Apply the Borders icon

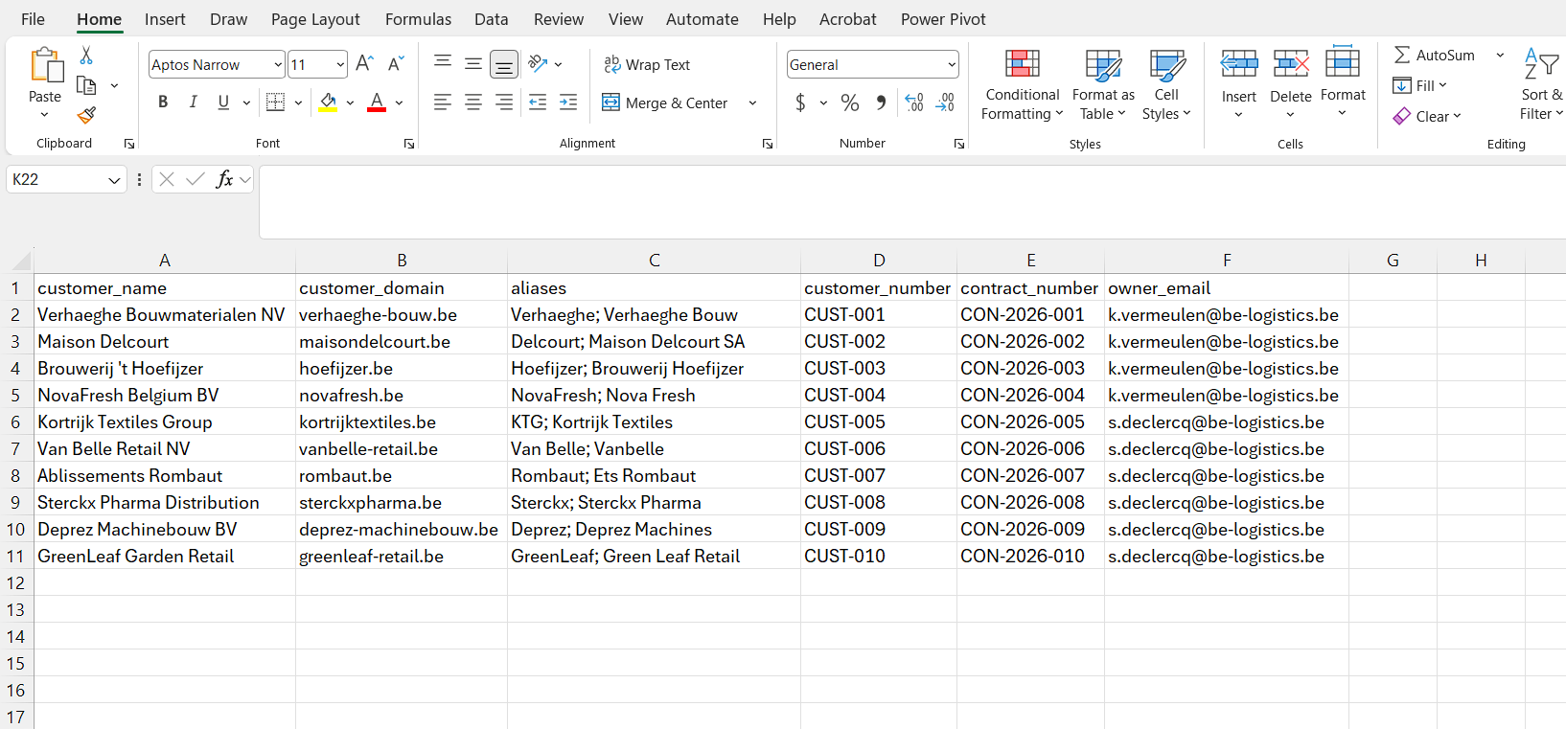(x=275, y=103)
